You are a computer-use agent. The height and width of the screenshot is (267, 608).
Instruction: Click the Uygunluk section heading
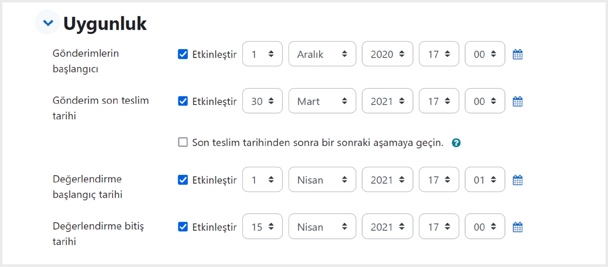click(105, 23)
